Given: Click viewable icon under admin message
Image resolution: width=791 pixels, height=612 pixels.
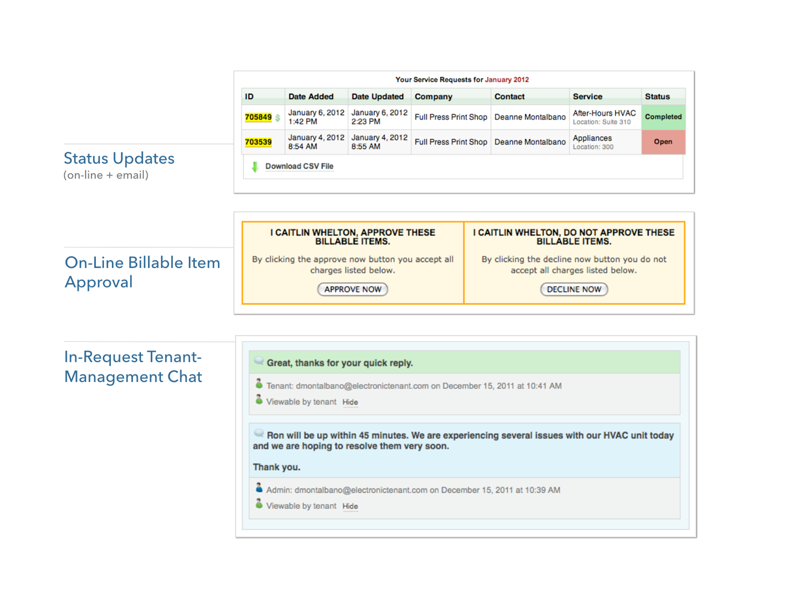Looking at the screenshot, I should (x=259, y=504).
